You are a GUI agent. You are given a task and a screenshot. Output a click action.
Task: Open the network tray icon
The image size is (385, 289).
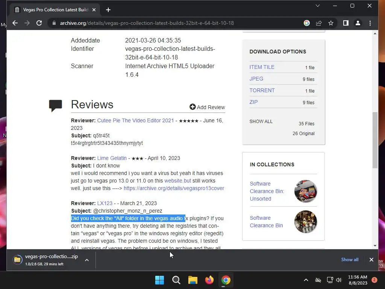[x=330, y=280]
